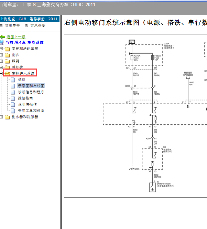This screenshot has width=207, height=229.
Task: Click the S3 Shifter Console switch symbol
Action: (x=152, y=187)
